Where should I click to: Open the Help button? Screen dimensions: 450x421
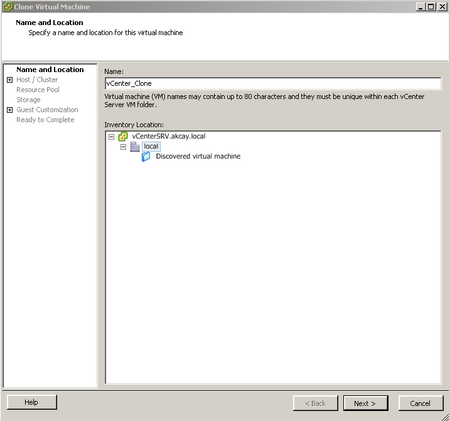click(32, 402)
